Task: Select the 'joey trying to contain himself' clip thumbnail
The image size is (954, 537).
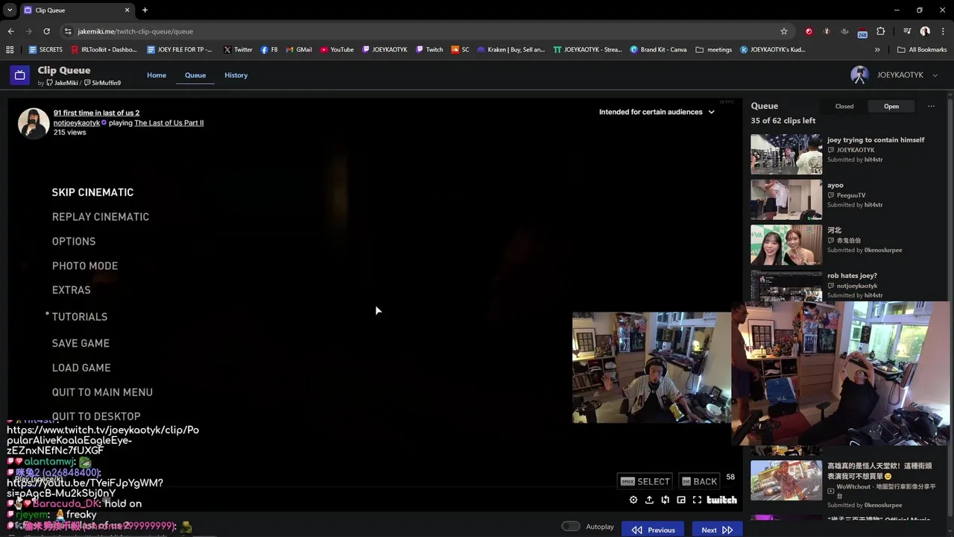Action: 786,154
